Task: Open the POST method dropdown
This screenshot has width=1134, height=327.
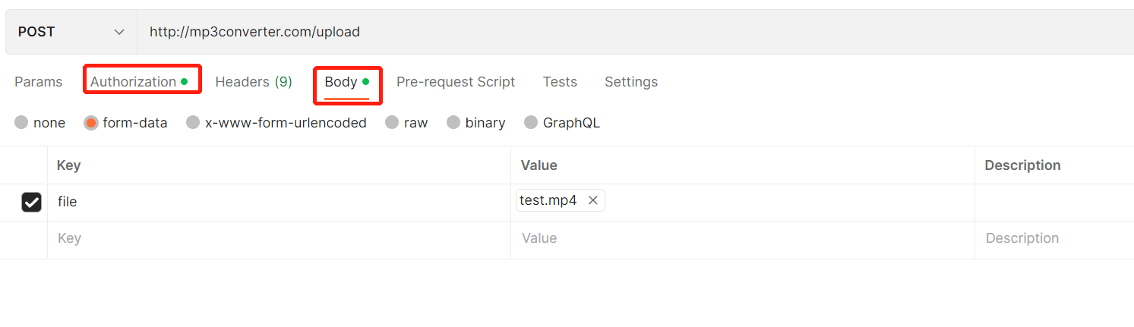Action: coord(71,32)
